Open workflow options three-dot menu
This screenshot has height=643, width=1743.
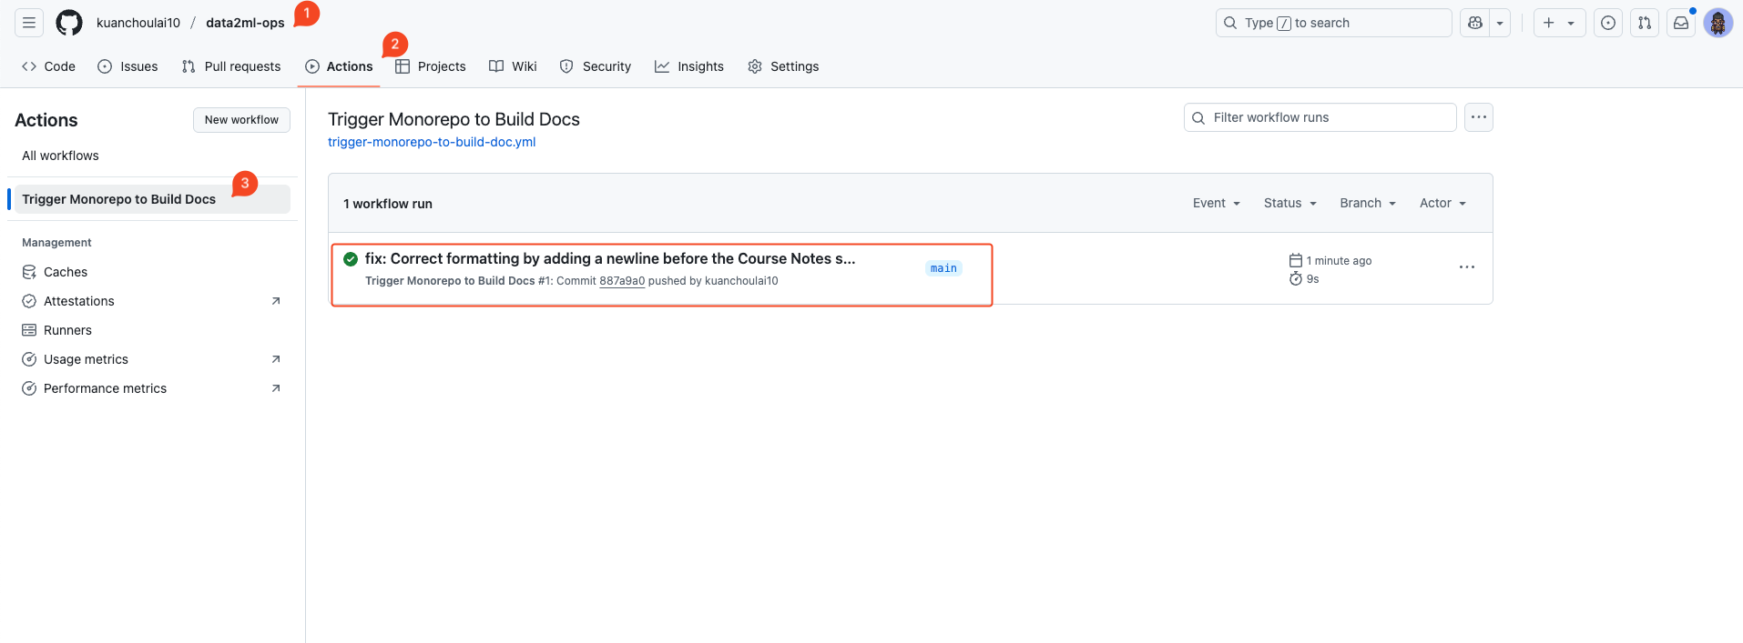pos(1479,117)
